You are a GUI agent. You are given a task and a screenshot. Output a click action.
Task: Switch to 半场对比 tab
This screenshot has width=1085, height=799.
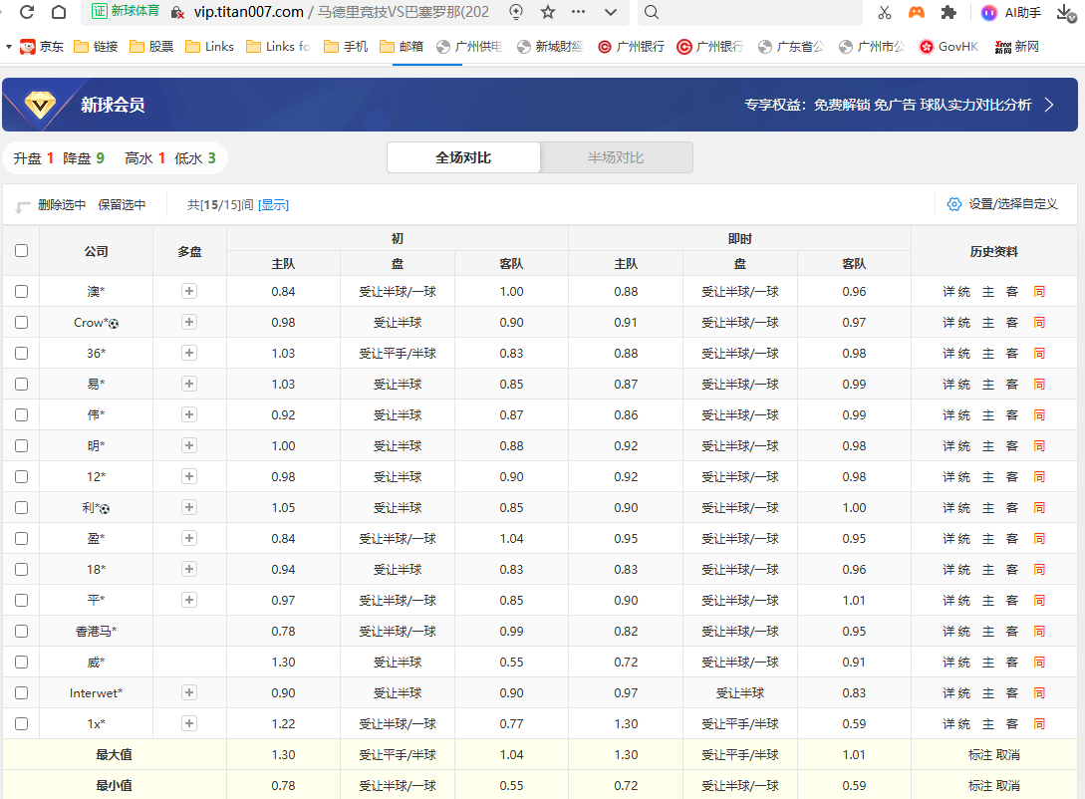coord(616,157)
